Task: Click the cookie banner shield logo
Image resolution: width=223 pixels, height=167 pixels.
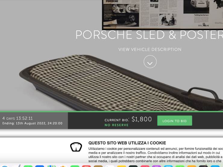Action: point(76,147)
